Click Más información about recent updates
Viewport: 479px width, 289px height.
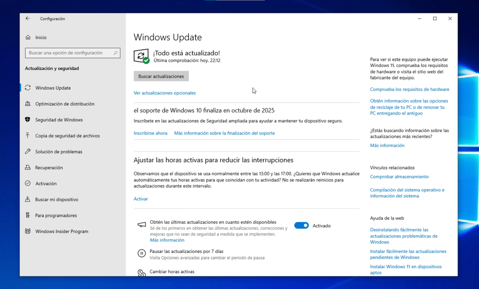click(x=387, y=145)
